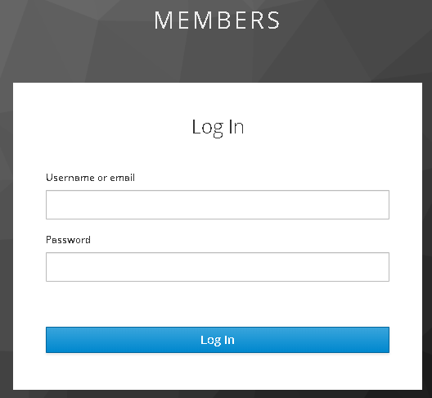This screenshot has height=398, width=432.
Task: Click empty space between Password field and button
Action: point(218,304)
